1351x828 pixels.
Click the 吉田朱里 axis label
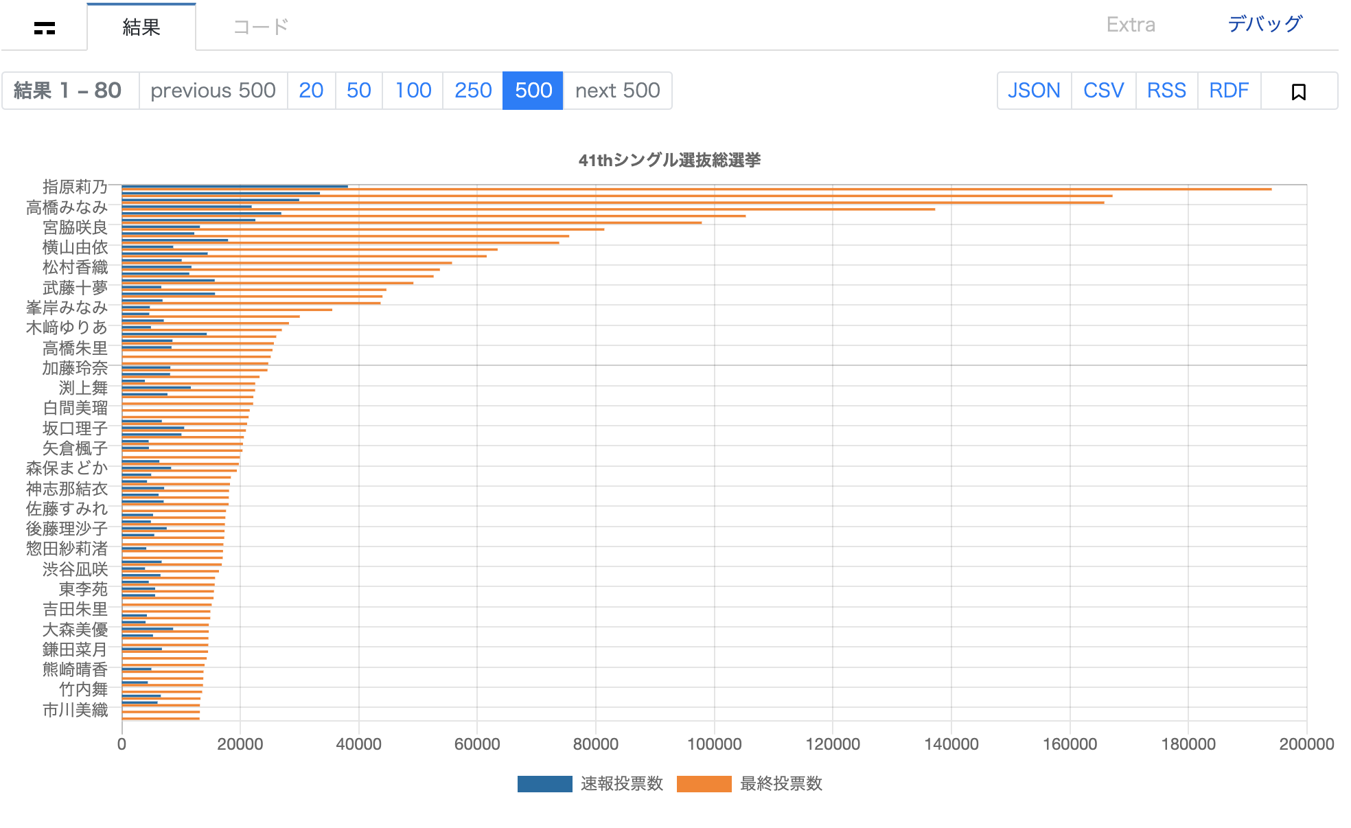click(76, 609)
